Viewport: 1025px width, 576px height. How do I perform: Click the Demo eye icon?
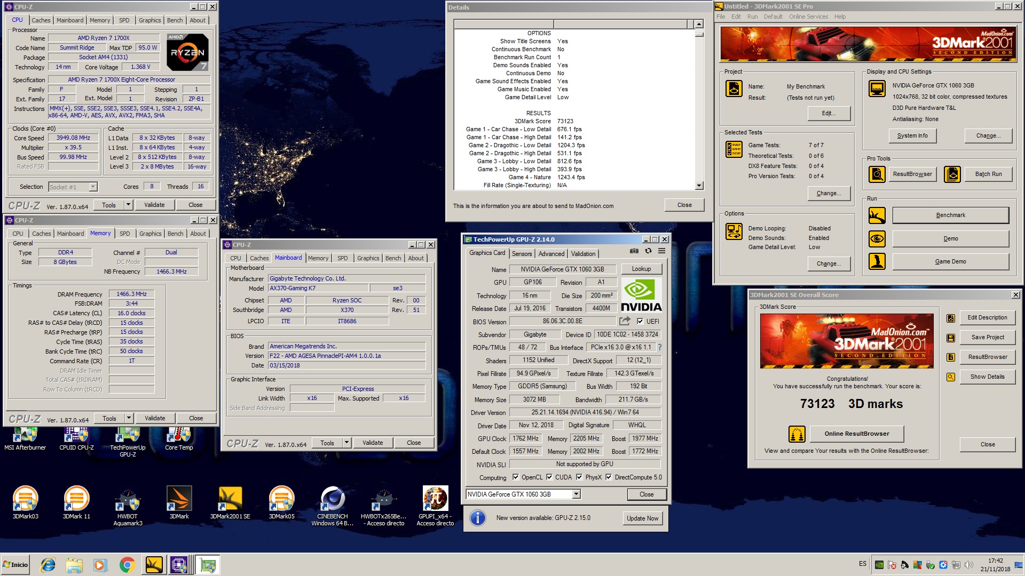(x=877, y=238)
